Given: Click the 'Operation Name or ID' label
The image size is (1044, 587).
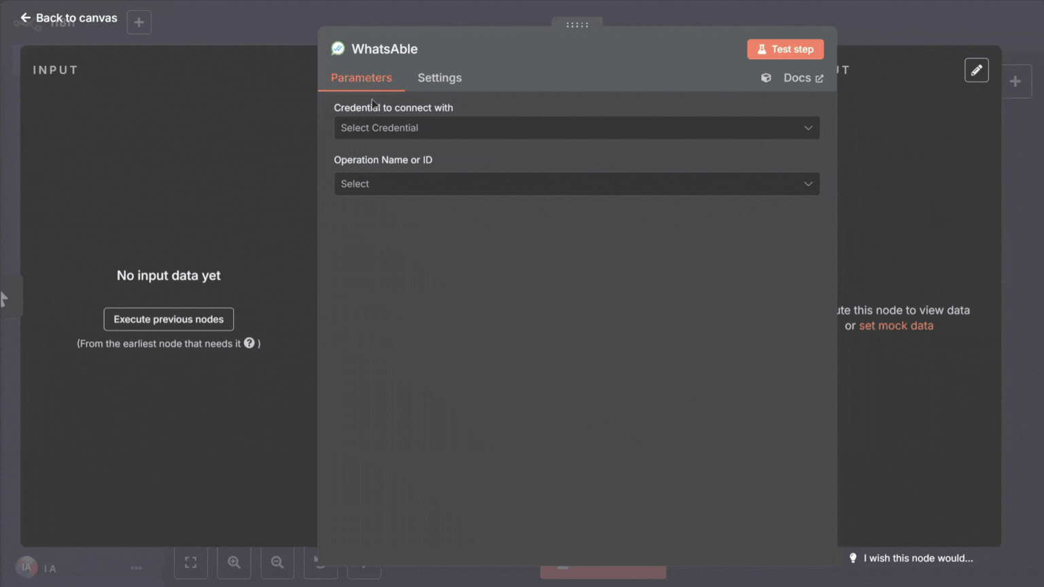Looking at the screenshot, I should [x=383, y=160].
